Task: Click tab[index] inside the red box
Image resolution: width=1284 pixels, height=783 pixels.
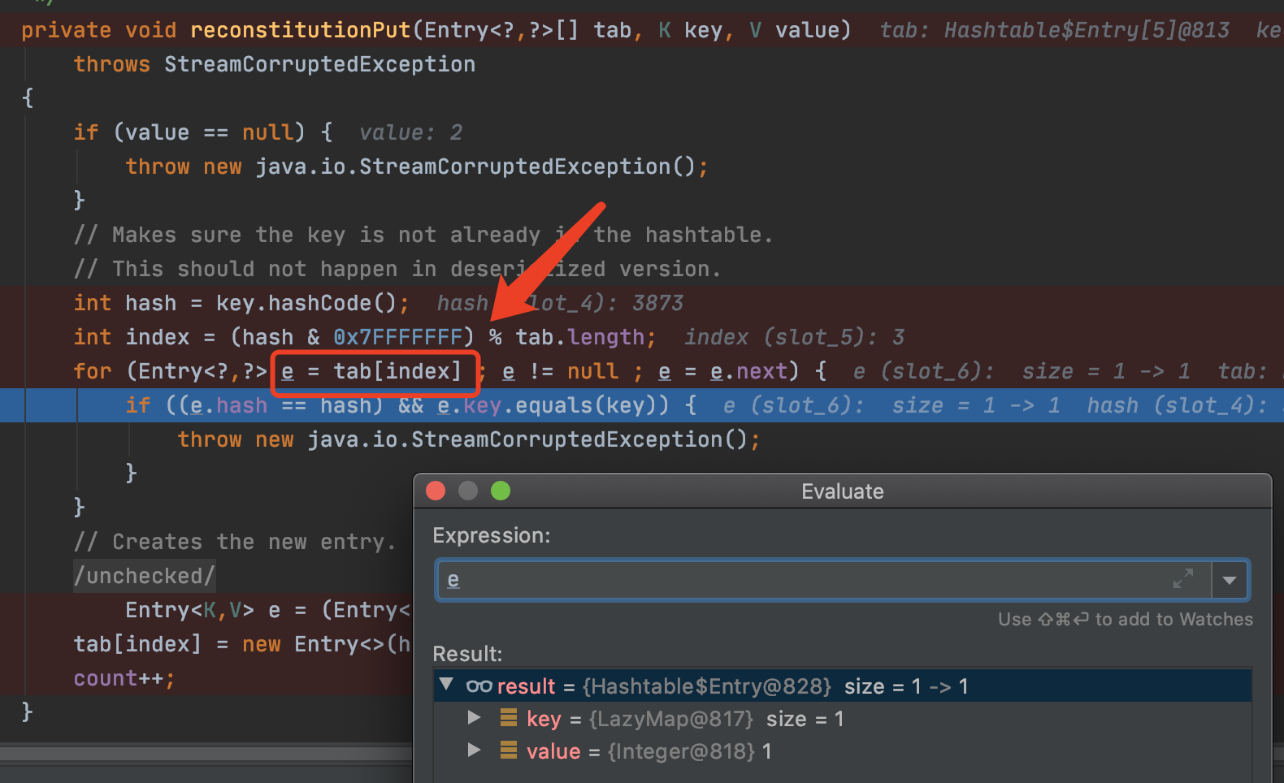Action: [397, 371]
